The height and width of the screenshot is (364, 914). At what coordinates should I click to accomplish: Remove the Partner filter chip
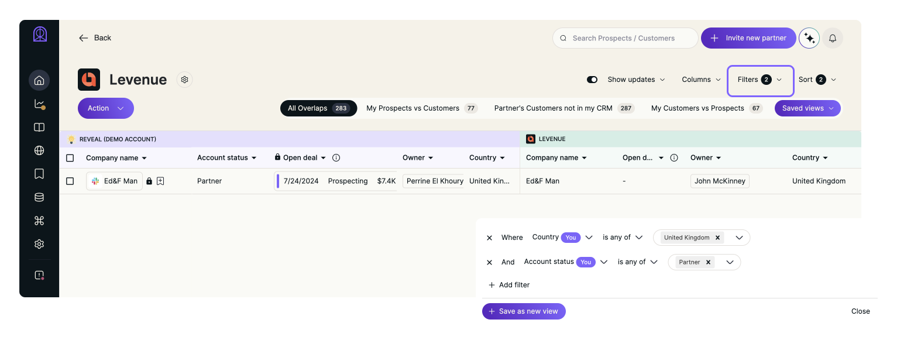[708, 262]
